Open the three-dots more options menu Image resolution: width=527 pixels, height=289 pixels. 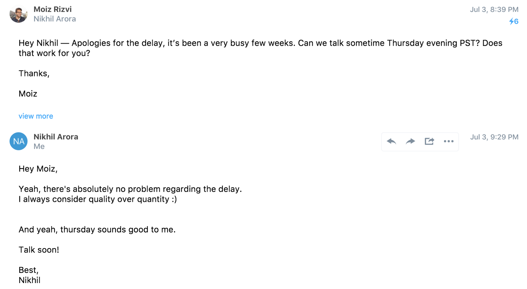pyautogui.click(x=449, y=141)
